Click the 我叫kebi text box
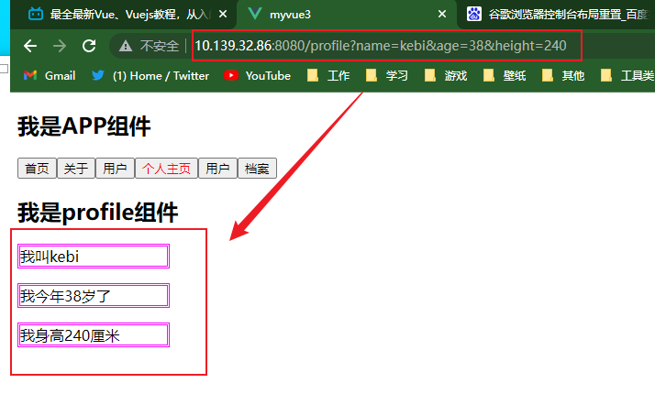The image size is (655, 405). pyautogui.click(x=94, y=256)
